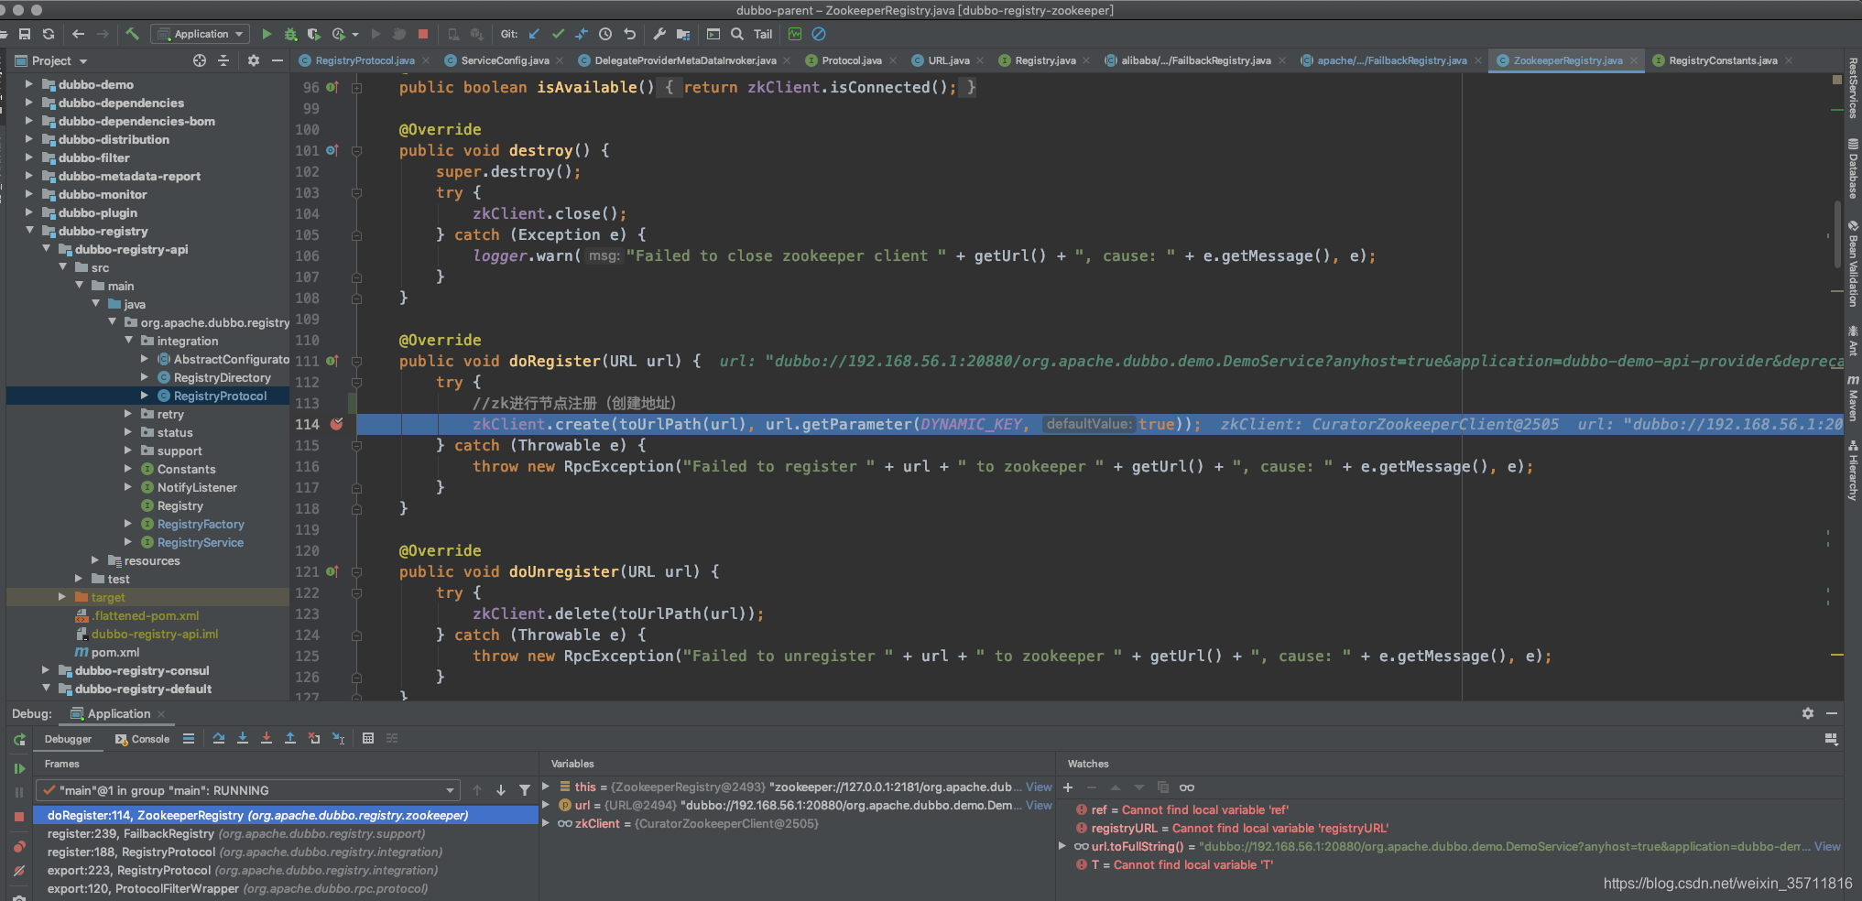Select the Debugger tab
The height and width of the screenshot is (901, 1862).
pyautogui.click(x=68, y=739)
